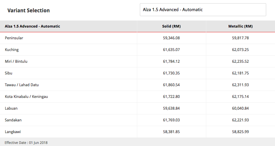275x146 pixels.
Task: Click Kuching metallic price 62,073.25
Action: pyautogui.click(x=240, y=50)
